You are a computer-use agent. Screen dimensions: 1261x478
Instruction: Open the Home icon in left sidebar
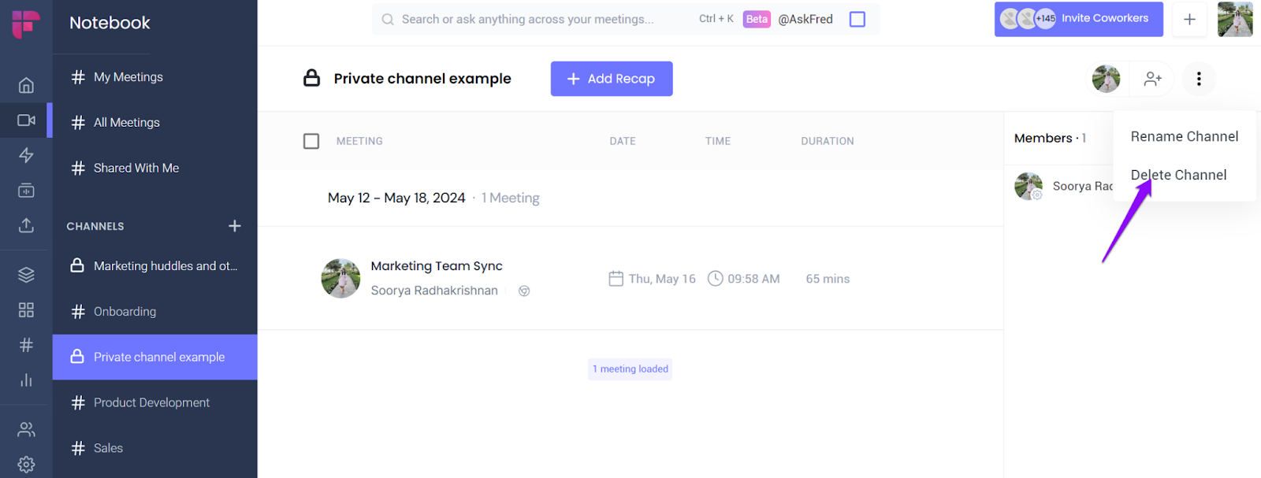click(26, 85)
